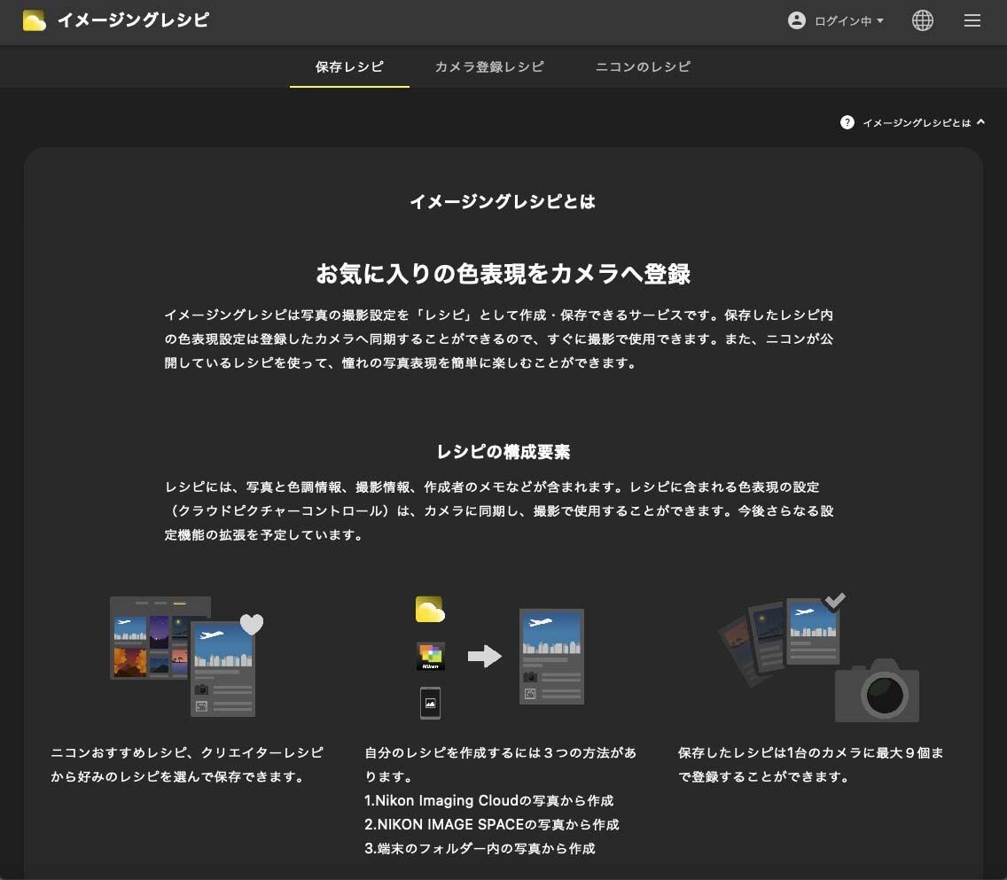Click the Nikon Image Space colorful icon

[430, 656]
